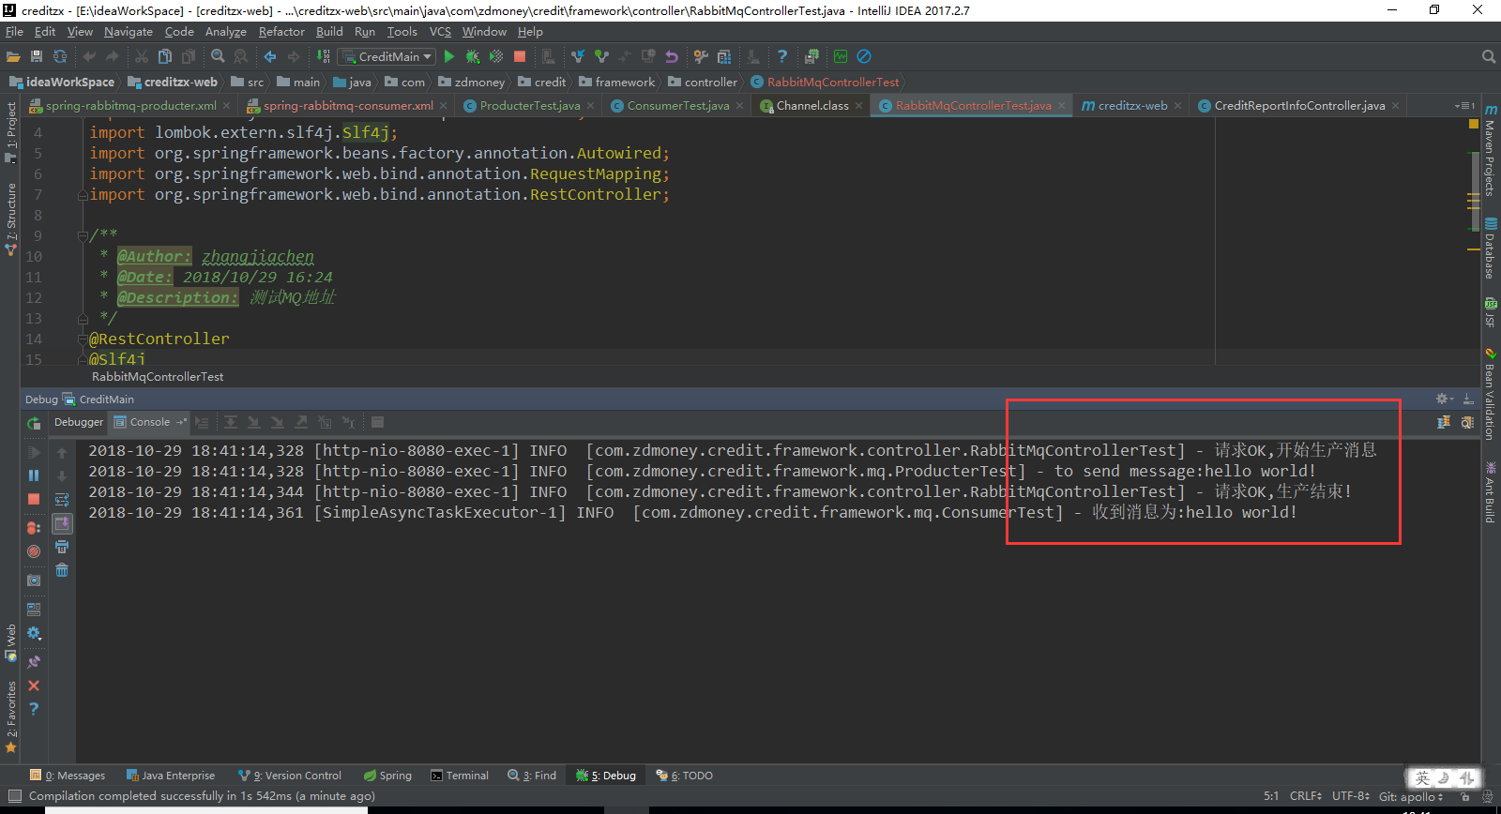This screenshot has height=814, width=1501.
Task: Start debugging with the green bug icon
Action: [473, 57]
